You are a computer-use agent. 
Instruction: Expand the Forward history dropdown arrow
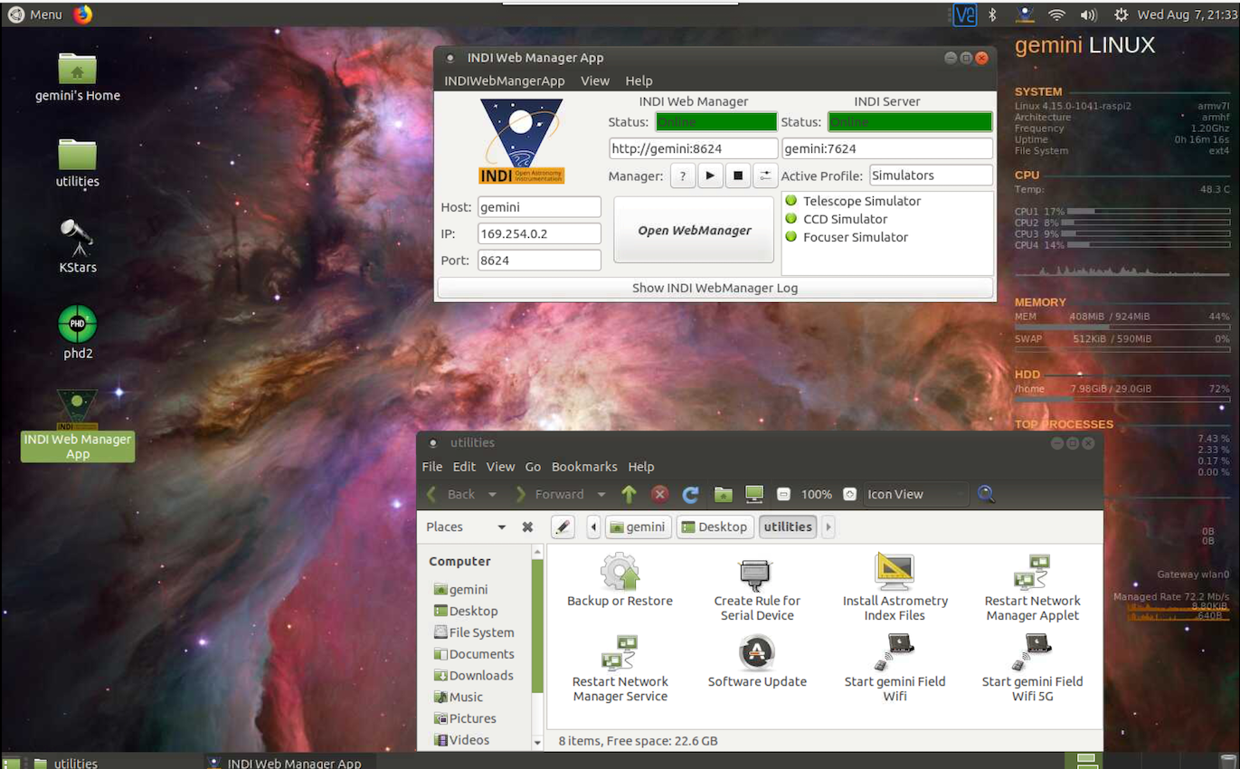pyautogui.click(x=601, y=495)
